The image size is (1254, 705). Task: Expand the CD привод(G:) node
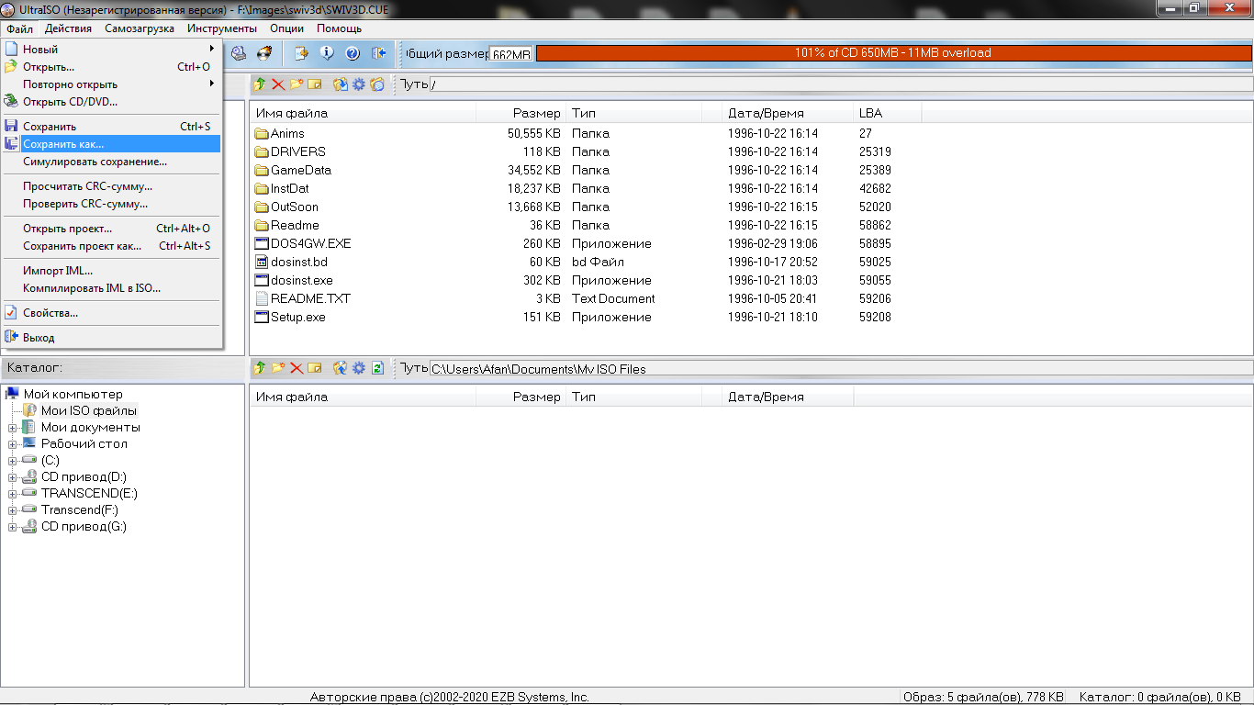click(x=13, y=527)
